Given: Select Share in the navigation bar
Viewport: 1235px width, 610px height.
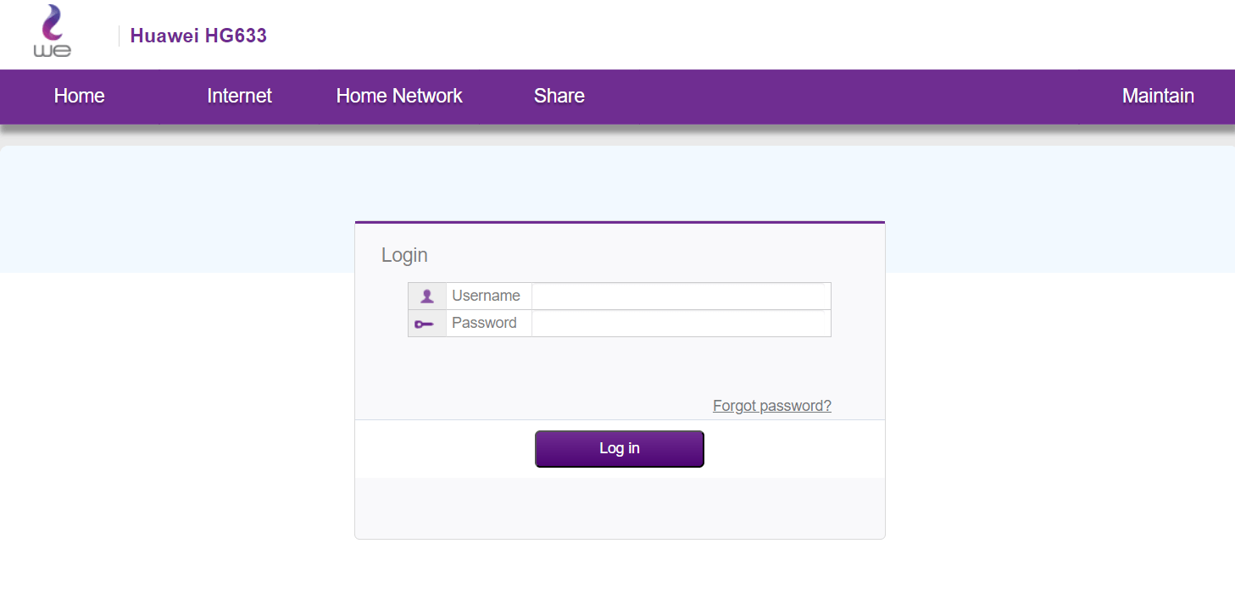Looking at the screenshot, I should [x=559, y=97].
